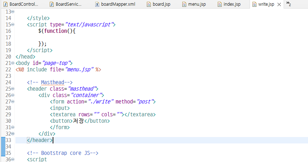Click JSP file icon on menu.jsp tab
This screenshot has width=308, height=162.
point(184,4)
